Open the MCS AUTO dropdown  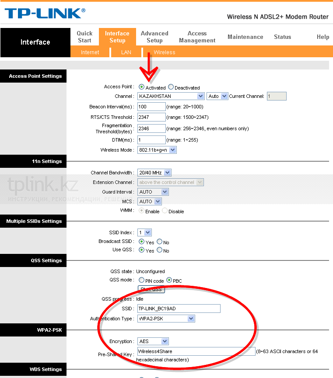[x=150, y=201]
